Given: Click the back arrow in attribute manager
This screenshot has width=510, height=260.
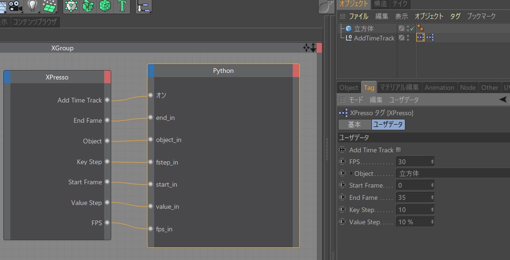Looking at the screenshot, I should tap(503, 100).
